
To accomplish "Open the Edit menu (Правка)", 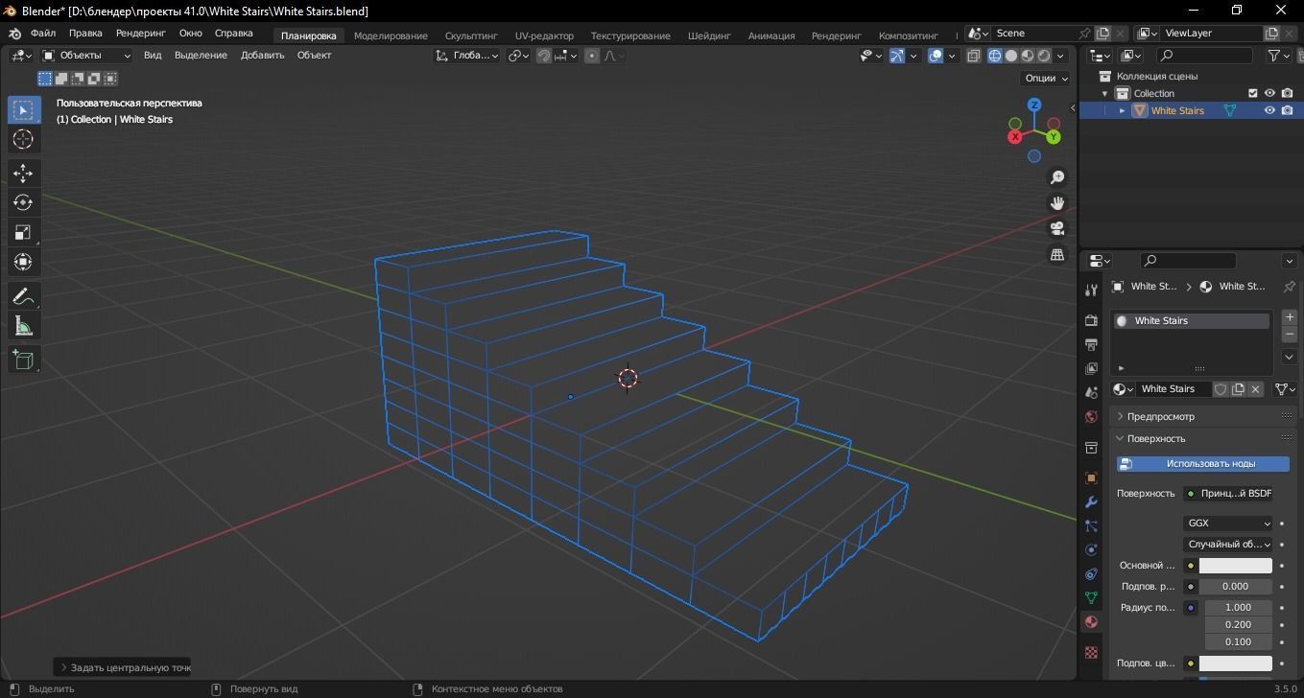I will click(85, 34).
